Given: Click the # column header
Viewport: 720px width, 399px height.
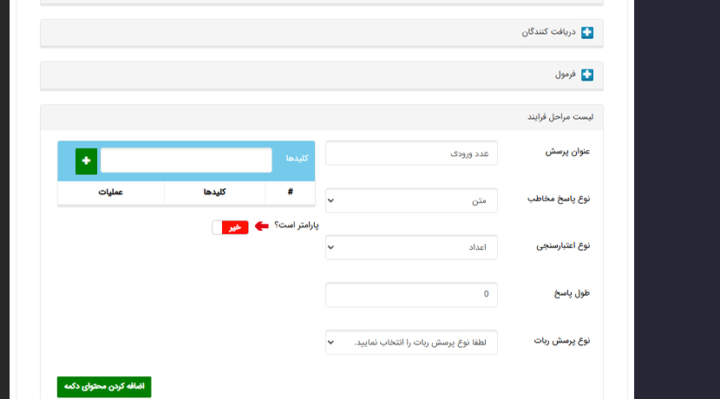Looking at the screenshot, I should click(291, 192).
